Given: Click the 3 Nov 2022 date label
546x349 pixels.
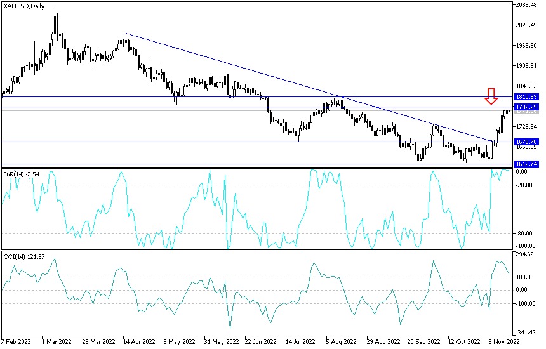Looking at the screenshot, I should pos(504,341).
